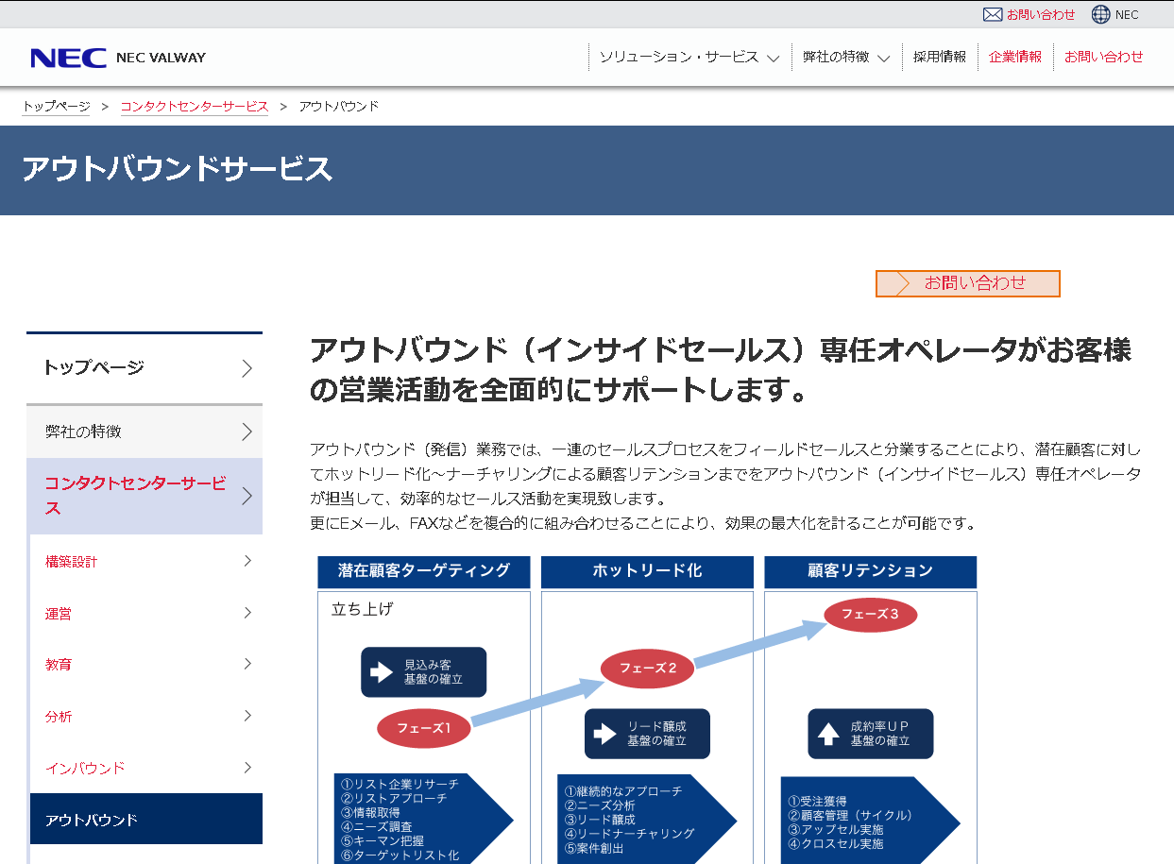1174x864 pixels.
Task: Go to トップページ via the breadcrumb
Action: (57, 107)
